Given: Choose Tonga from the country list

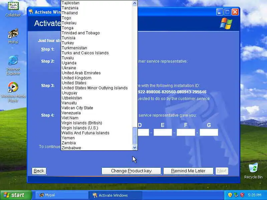Looking at the screenshot, I should (x=96, y=28).
